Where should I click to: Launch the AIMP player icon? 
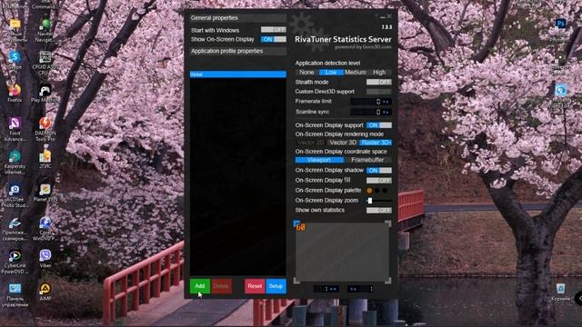click(x=45, y=290)
